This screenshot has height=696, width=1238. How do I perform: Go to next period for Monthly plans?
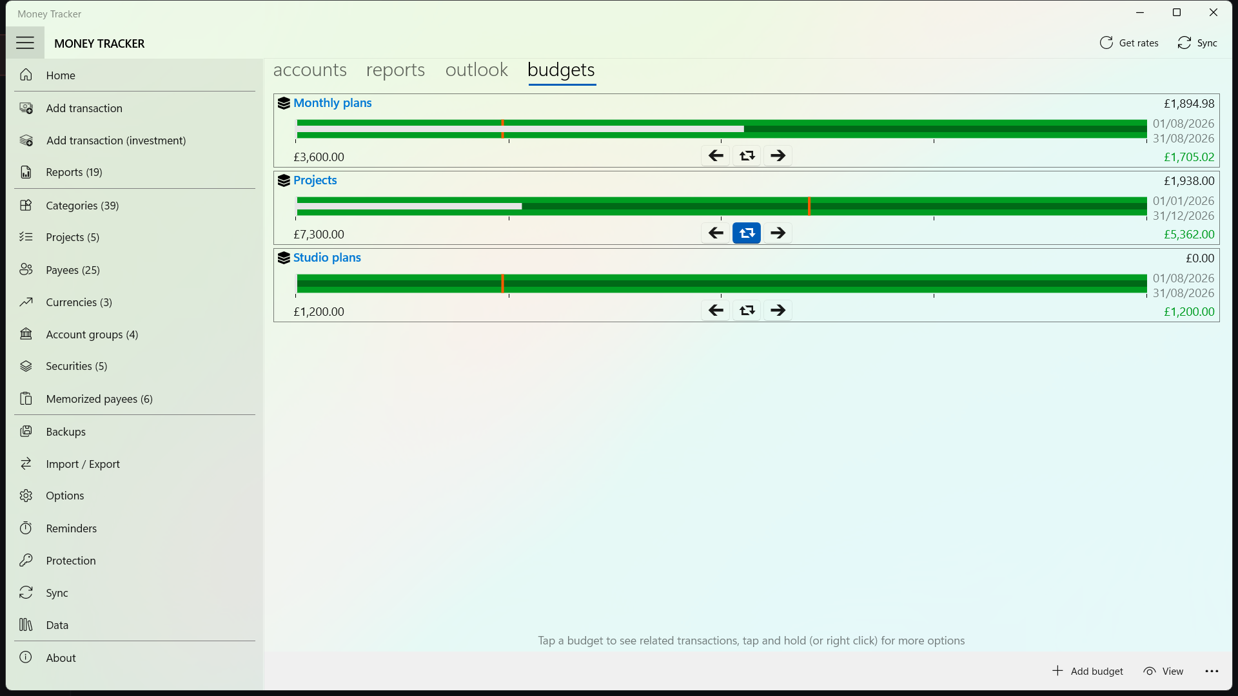[x=778, y=156]
